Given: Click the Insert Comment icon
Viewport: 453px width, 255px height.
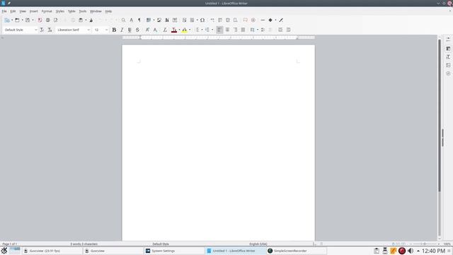Looking at the screenshot, I should coord(245,21).
